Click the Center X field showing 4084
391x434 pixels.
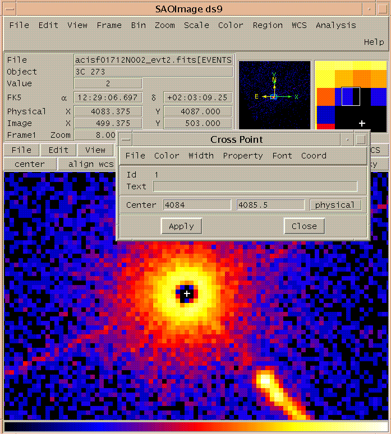(197, 205)
